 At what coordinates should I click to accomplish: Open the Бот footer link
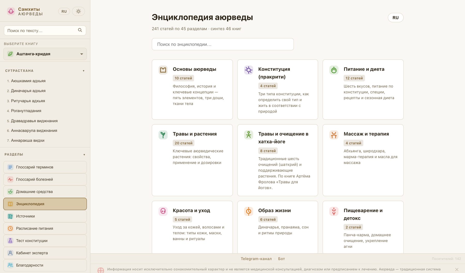click(281, 259)
